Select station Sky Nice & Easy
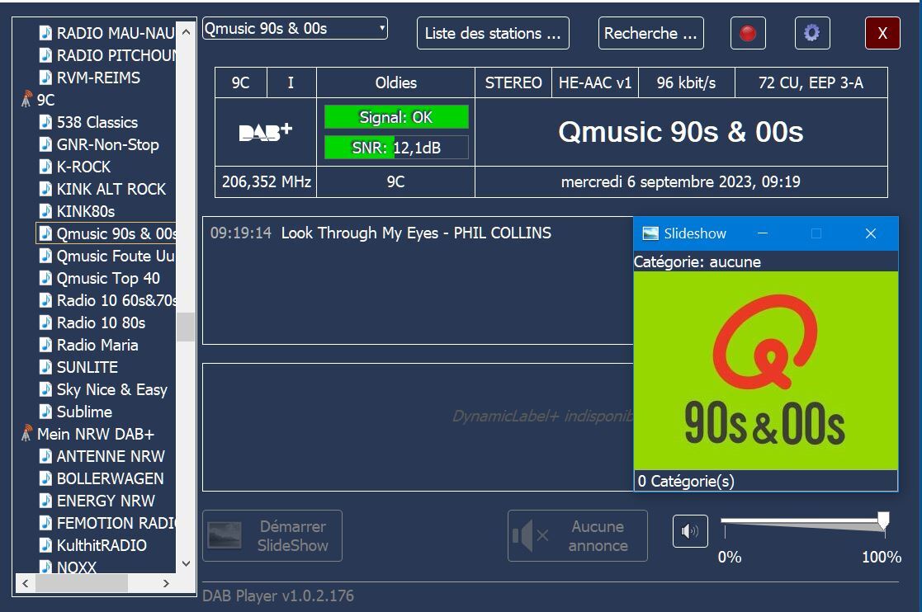The height and width of the screenshot is (612, 922). [111, 389]
